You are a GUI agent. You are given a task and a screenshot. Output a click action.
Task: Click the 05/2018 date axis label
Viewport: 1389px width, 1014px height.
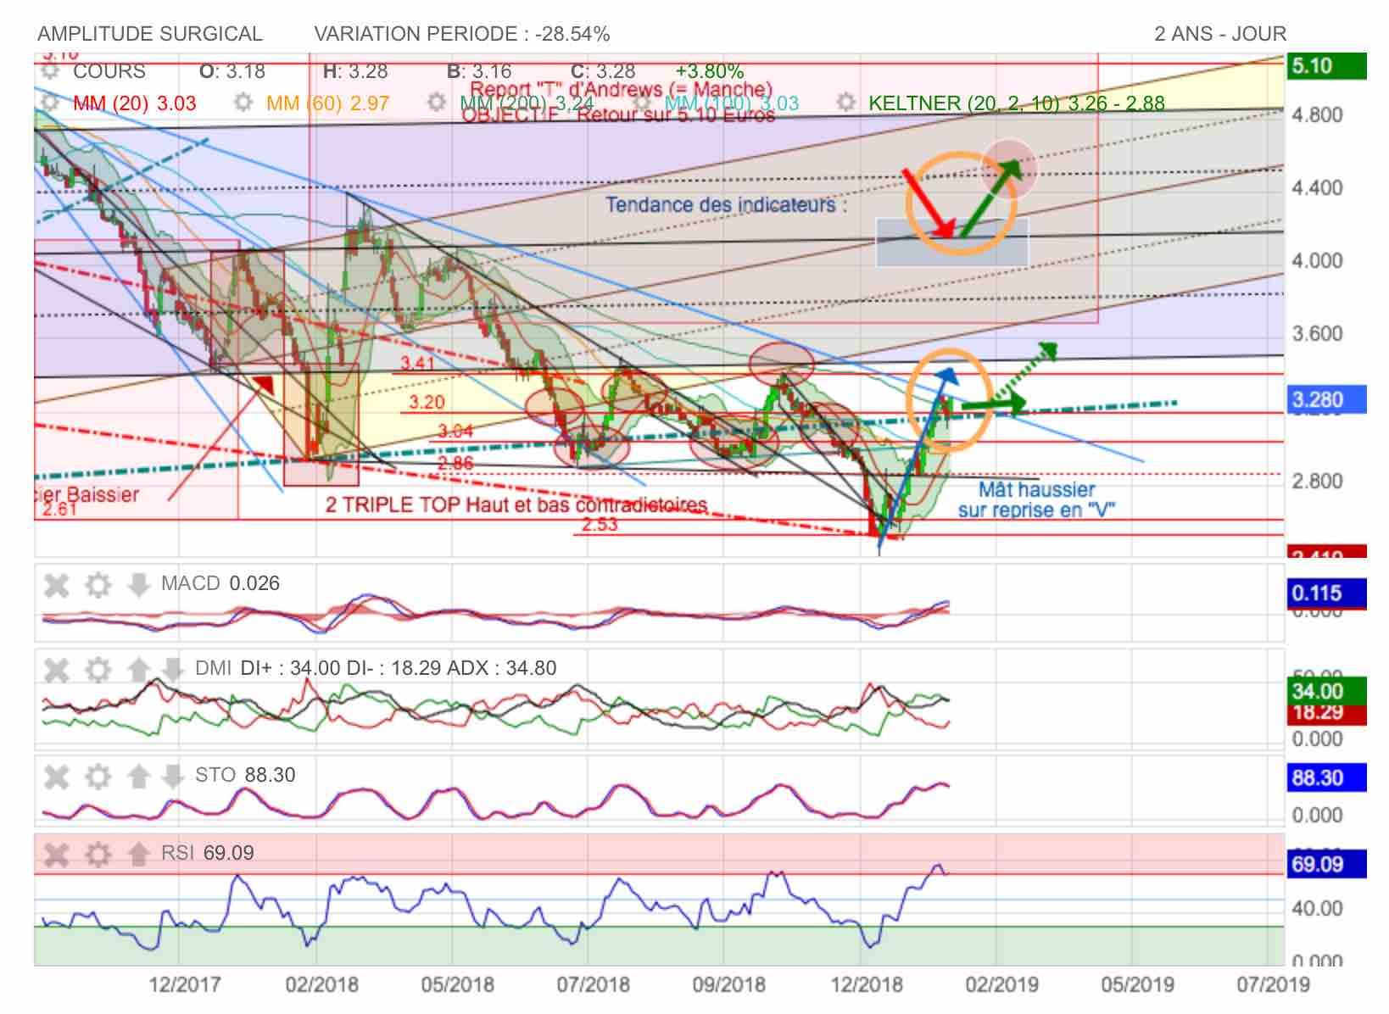457,985
